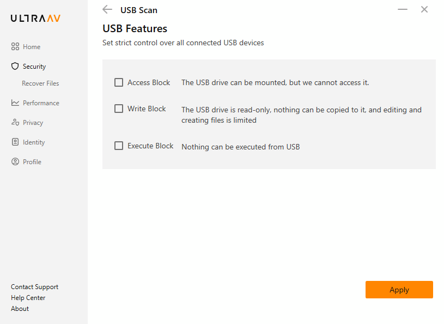This screenshot has height=324, width=444.
Task: Tick the Execute Block checkbox
Action: (119, 146)
